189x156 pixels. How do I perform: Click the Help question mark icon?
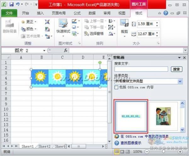(165, 13)
